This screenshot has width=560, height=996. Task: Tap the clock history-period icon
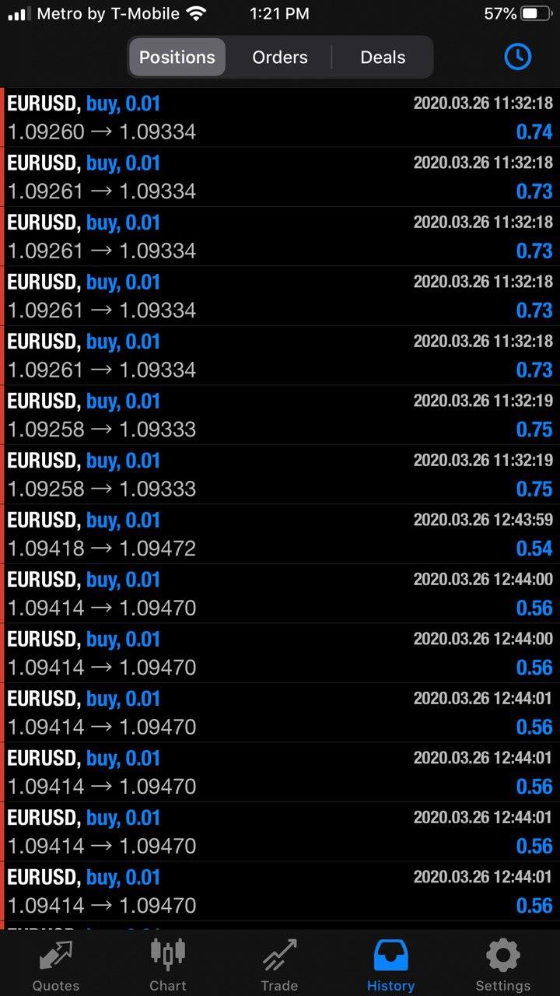click(x=517, y=57)
